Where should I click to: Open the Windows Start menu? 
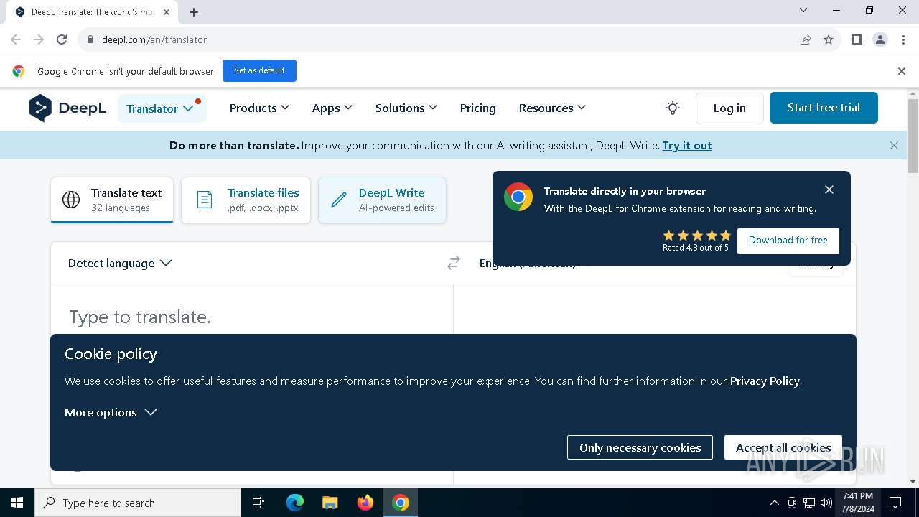point(17,503)
